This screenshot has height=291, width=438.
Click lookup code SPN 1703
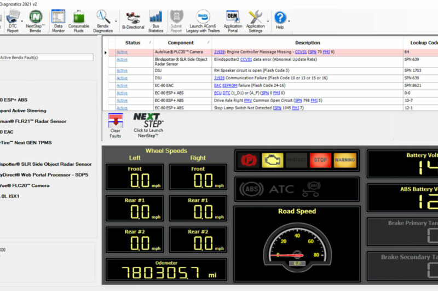point(413,71)
